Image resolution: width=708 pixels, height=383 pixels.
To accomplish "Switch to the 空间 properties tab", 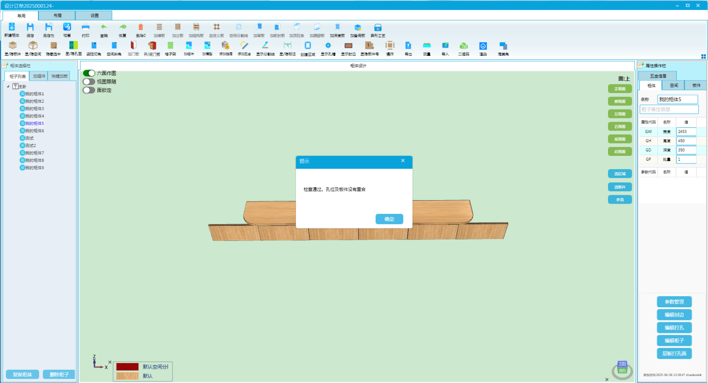I will coord(673,85).
